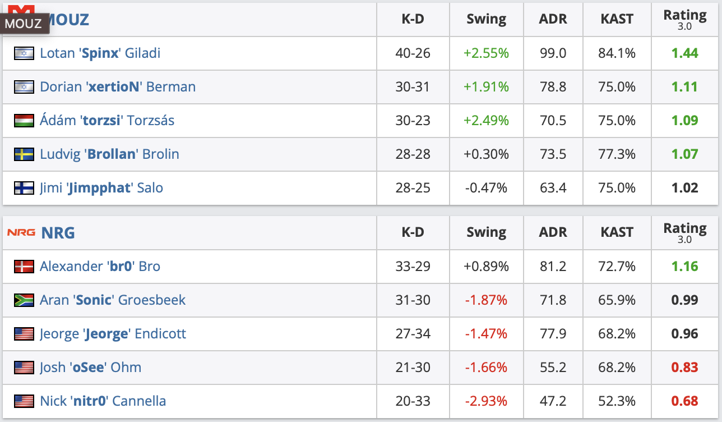
Task: Click the Sweden flag beside Brollan
Action: 24,154
